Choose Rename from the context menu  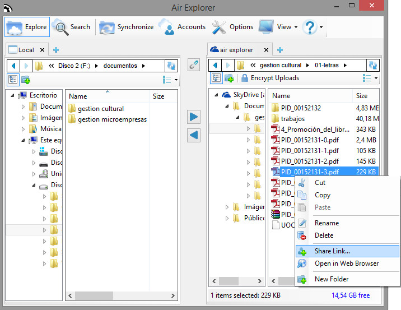point(347,223)
